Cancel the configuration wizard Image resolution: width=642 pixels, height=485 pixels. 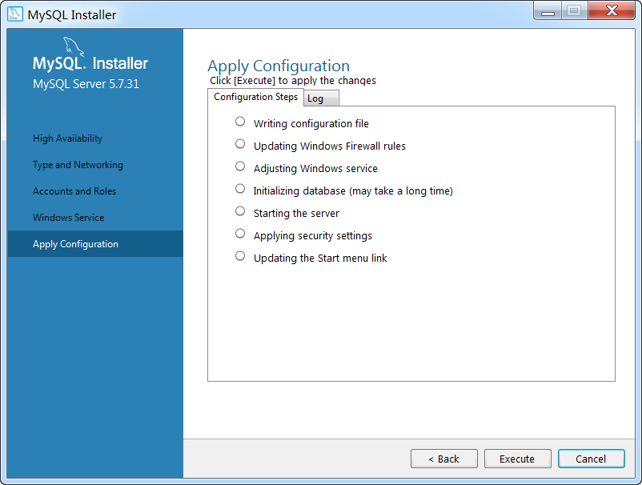(x=592, y=459)
